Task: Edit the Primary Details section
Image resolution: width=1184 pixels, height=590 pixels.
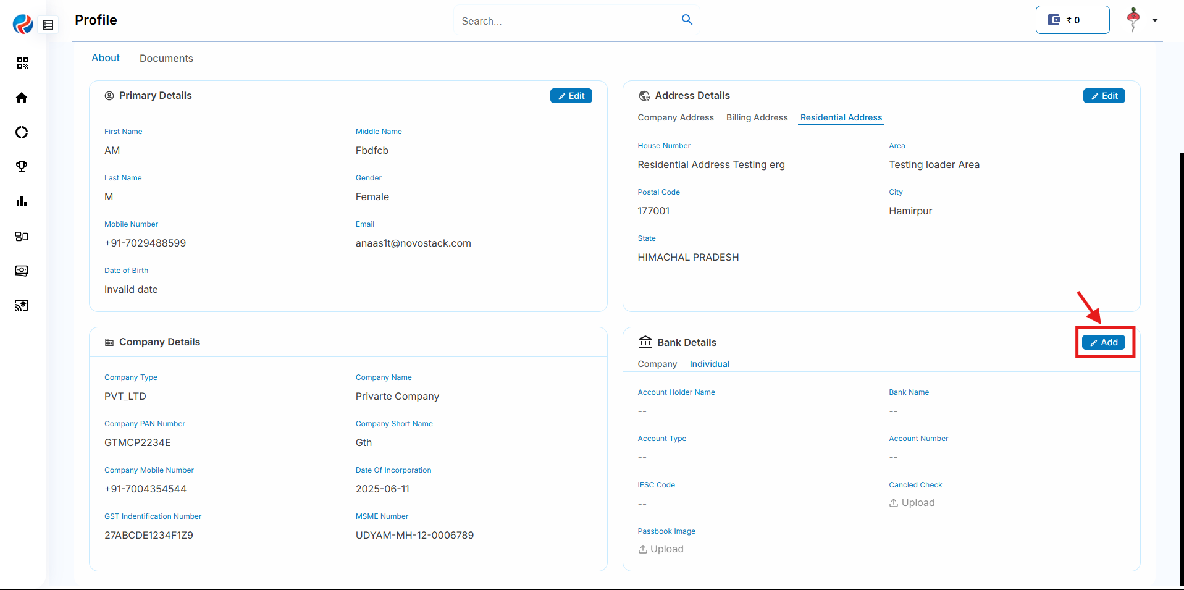Action: [x=571, y=96]
